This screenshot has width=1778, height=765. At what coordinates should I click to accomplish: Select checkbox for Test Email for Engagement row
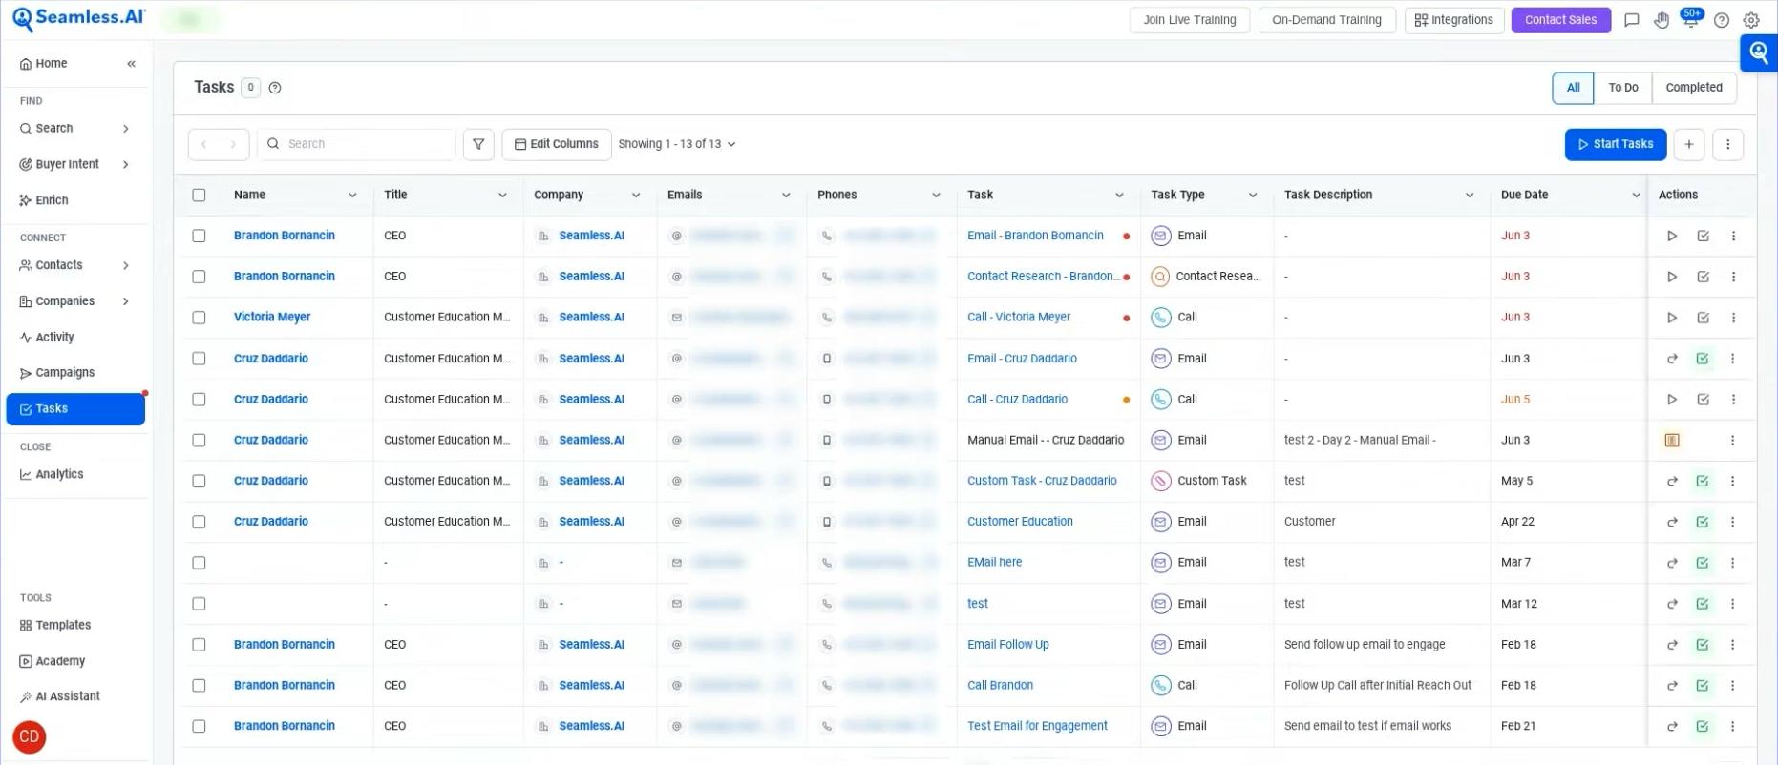(x=199, y=727)
